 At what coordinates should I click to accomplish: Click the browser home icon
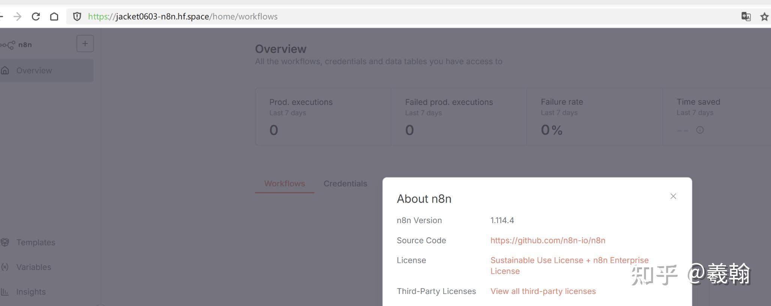pos(54,16)
